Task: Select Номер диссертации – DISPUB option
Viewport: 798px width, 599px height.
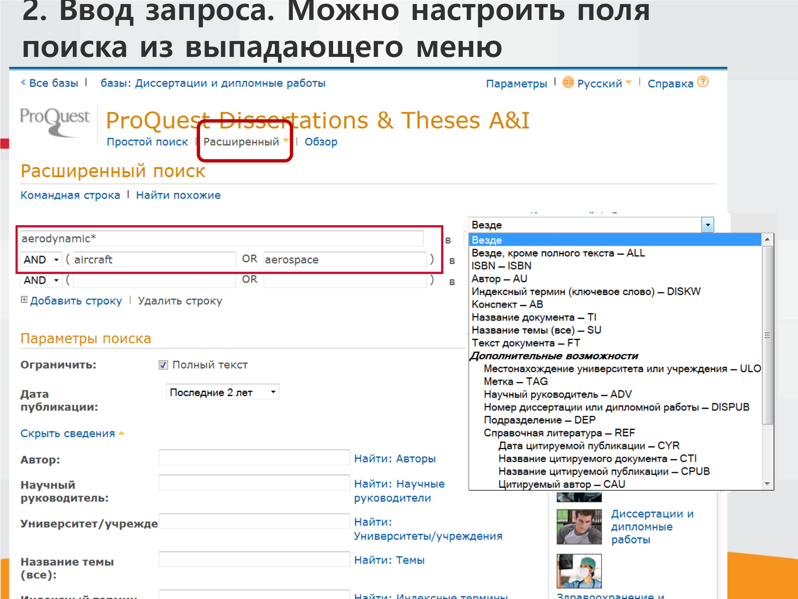Action: pos(616,407)
